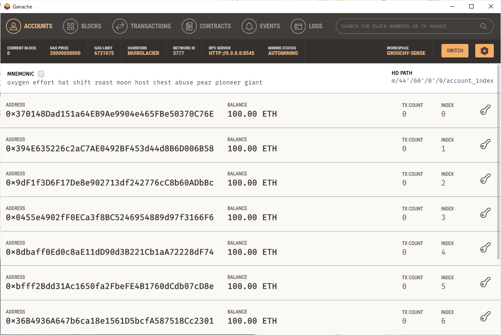Image resolution: width=501 pixels, height=335 pixels.
Task: Select address 0x8dbaff0Ed0c8aE11dD90d3B221Cb1aA72228dF74
Action: tap(109, 252)
